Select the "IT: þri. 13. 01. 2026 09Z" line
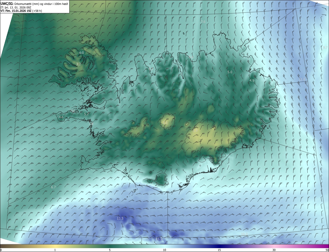The image size is (329, 252). 16,7
